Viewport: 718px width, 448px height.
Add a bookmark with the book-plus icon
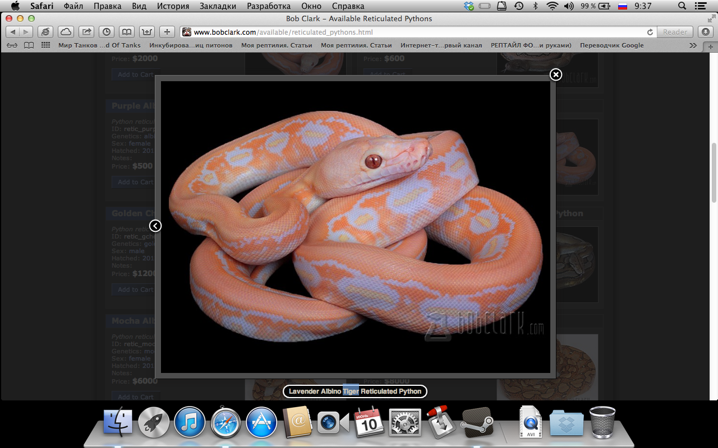[x=146, y=31]
